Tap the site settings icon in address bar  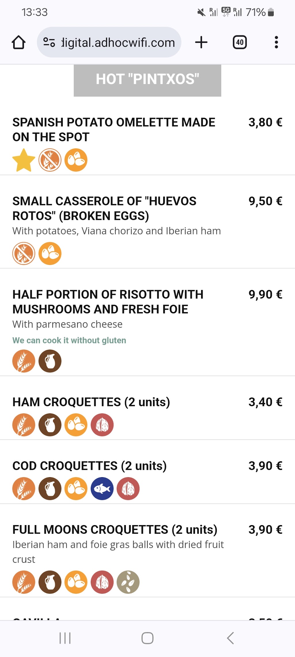49,42
